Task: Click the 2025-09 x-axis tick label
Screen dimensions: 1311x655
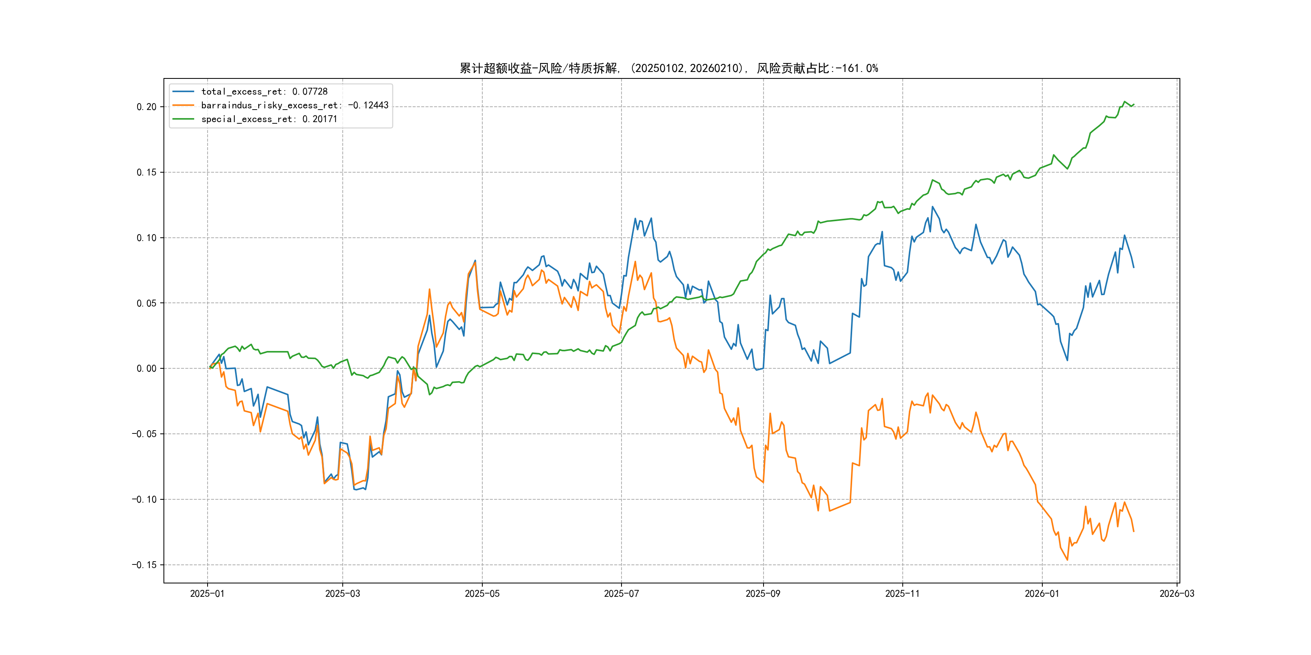Action: (x=763, y=594)
